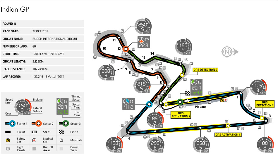Click the Speed Kmh legend label

pyautogui.click(x=9, y=101)
